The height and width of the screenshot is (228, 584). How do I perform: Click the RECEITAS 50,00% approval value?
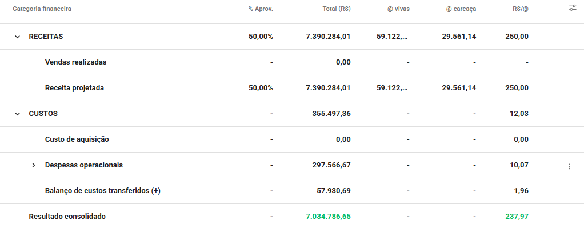coord(261,37)
